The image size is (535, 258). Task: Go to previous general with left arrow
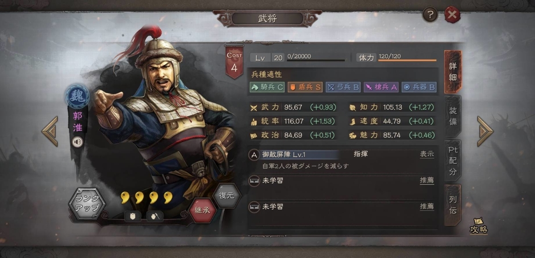pyautogui.click(x=50, y=131)
